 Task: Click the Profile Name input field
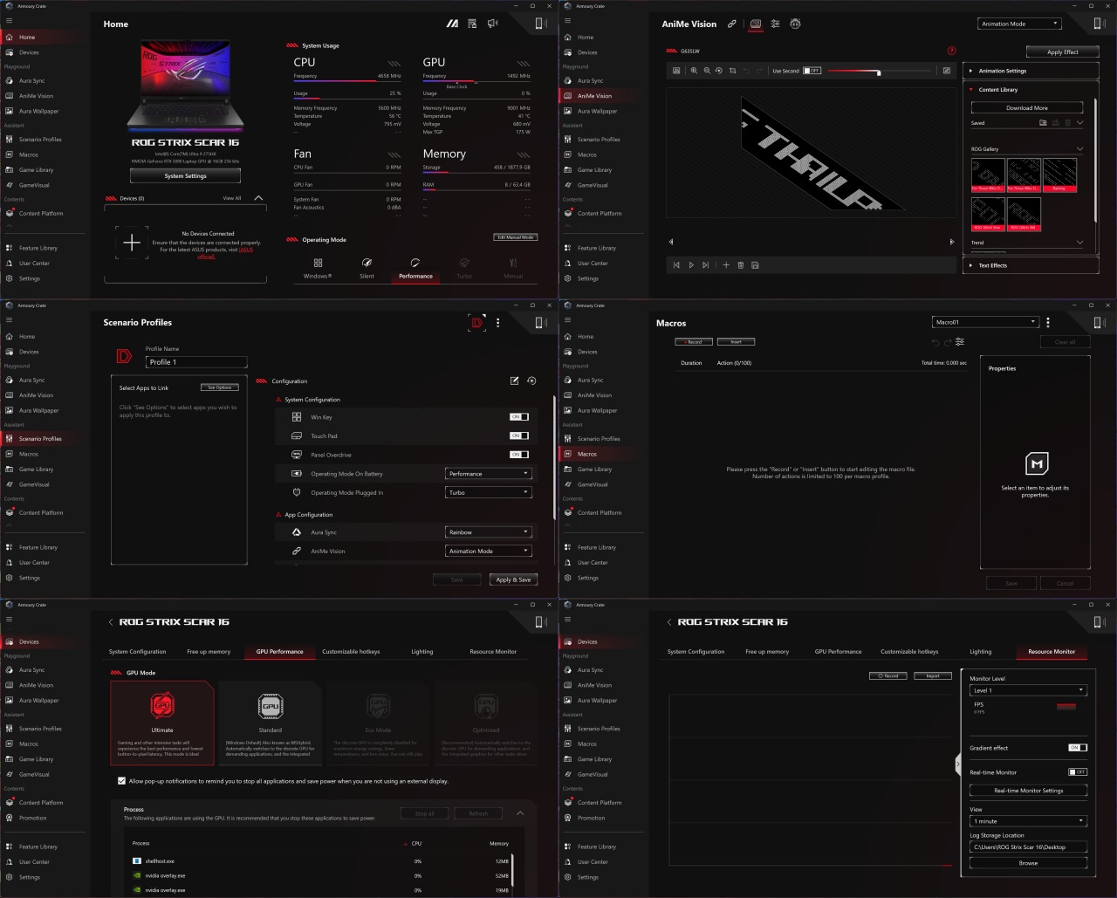coord(196,362)
